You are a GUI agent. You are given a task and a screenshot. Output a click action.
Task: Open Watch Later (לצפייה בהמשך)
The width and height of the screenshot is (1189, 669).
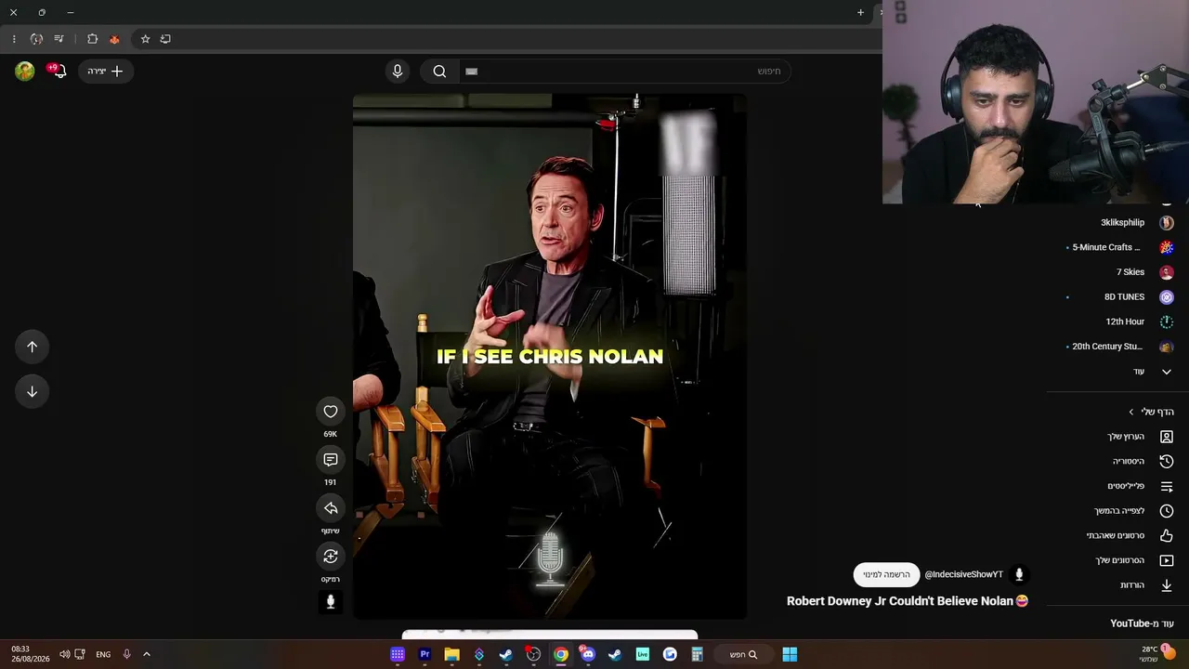point(1115,511)
